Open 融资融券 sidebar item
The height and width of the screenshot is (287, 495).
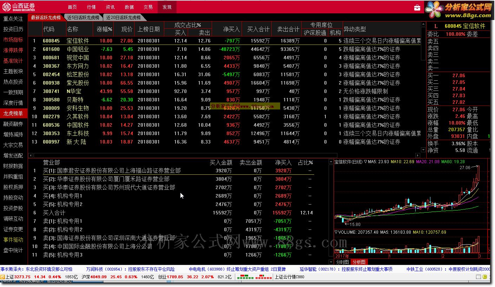pos(13,124)
